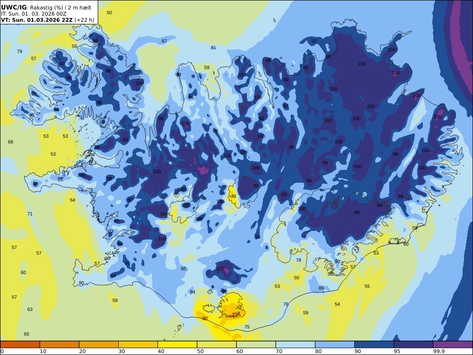Click the medium blue 90–95 legend segment
The height and width of the screenshot is (355, 473).
374,345
